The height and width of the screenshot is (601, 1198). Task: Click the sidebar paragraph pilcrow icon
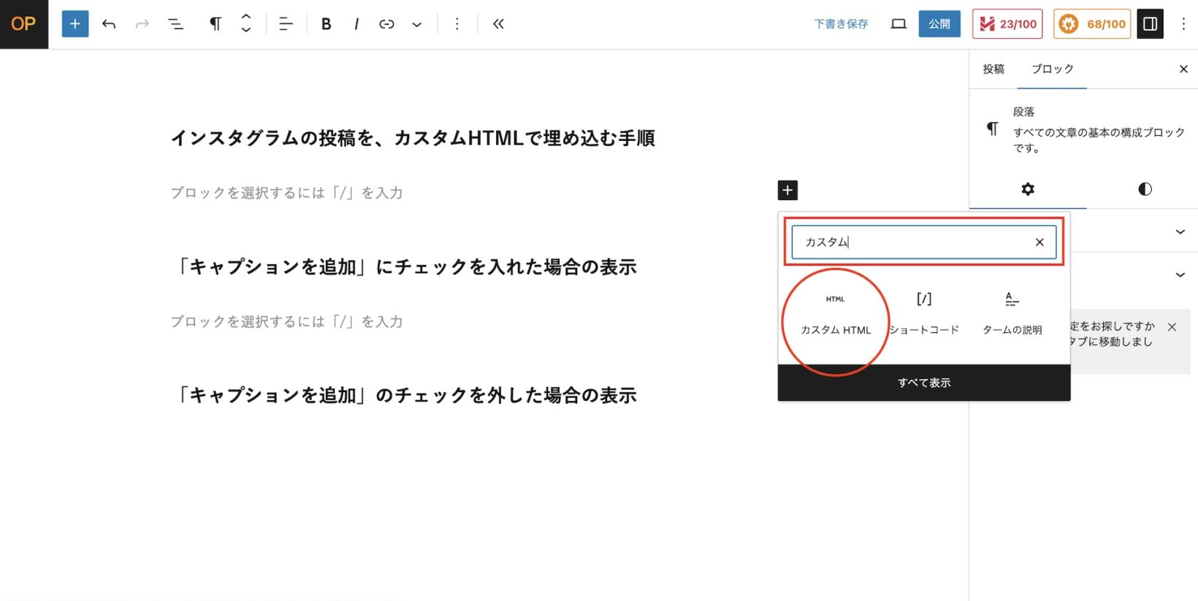[992, 129]
